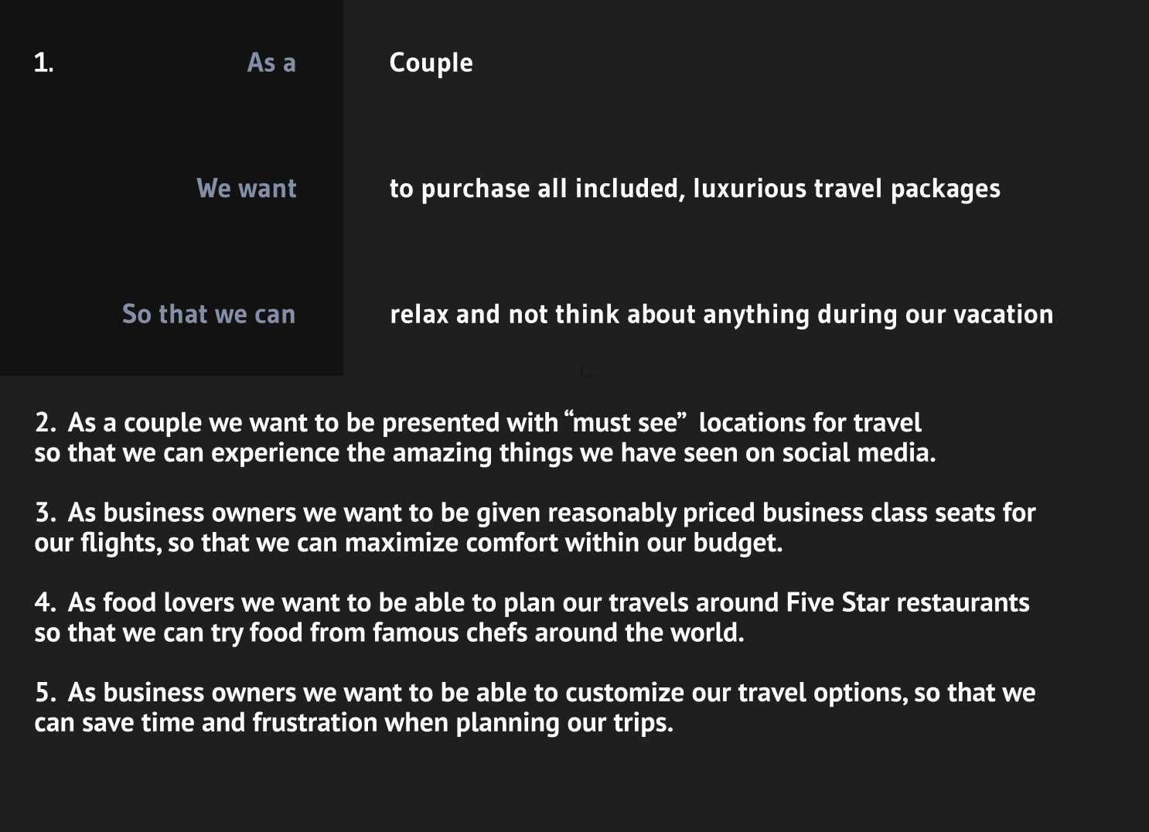This screenshot has width=1149, height=832.
Task: Click 'save time and frustration' line
Action: 353,723
